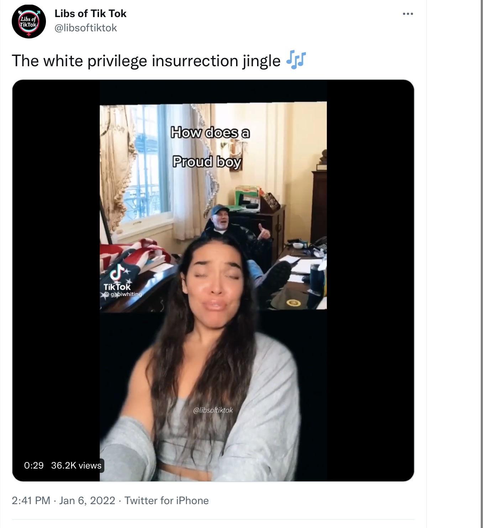Visit the @libsoftiktok handle link
This screenshot has height=528, width=485.
coord(85,28)
